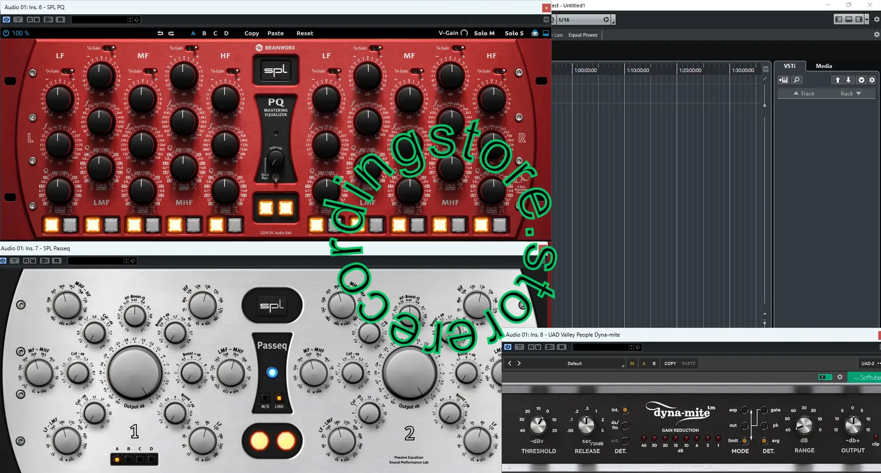This screenshot has width=881, height=473.
Task: Click Passeq Write automation W button
Action: click(33, 261)
